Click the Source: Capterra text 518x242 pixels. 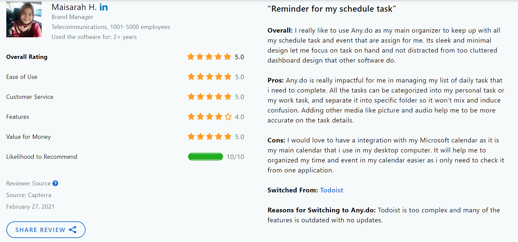click(x=29, y=195)
